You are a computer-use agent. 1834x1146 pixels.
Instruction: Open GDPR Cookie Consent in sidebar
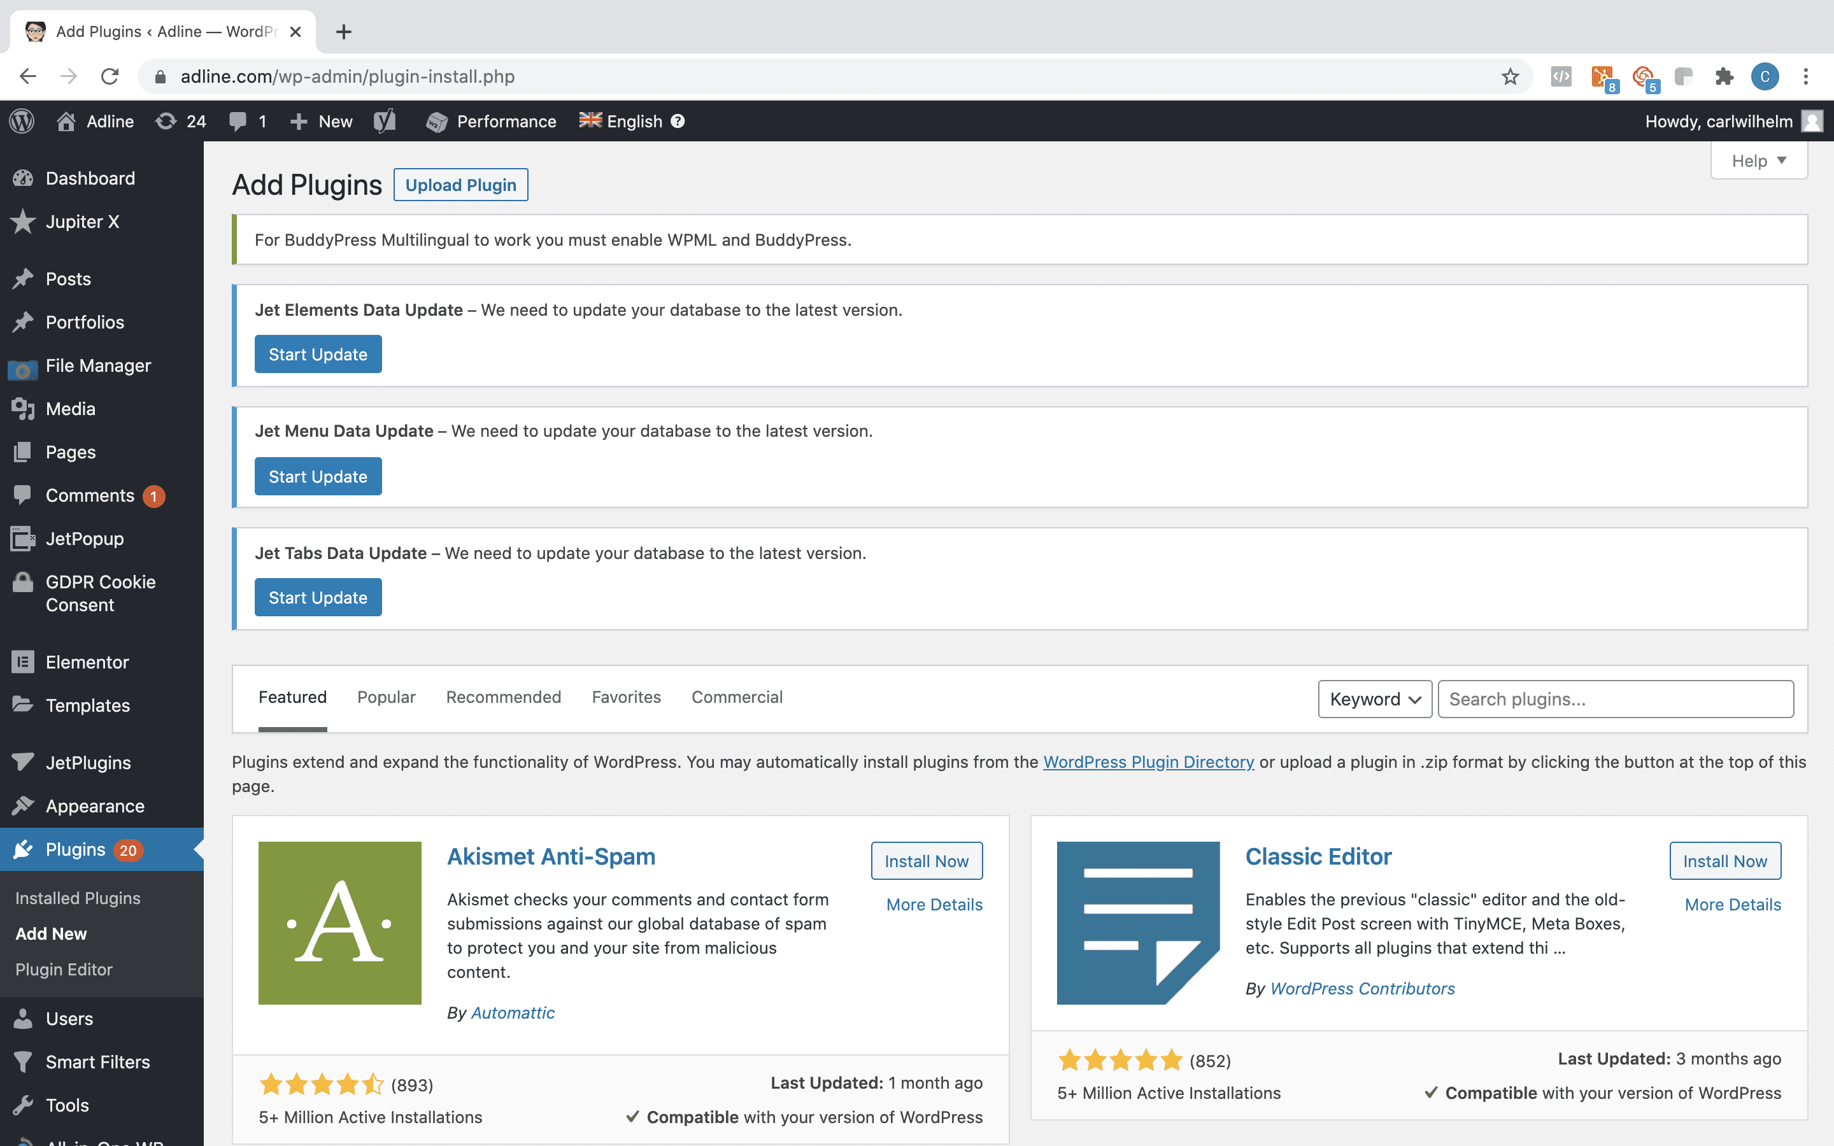coord(101,593)
